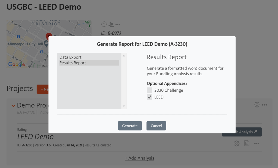The image size is (278, 168).
Task: Click the Cancel button
Action: click(156, 126)
